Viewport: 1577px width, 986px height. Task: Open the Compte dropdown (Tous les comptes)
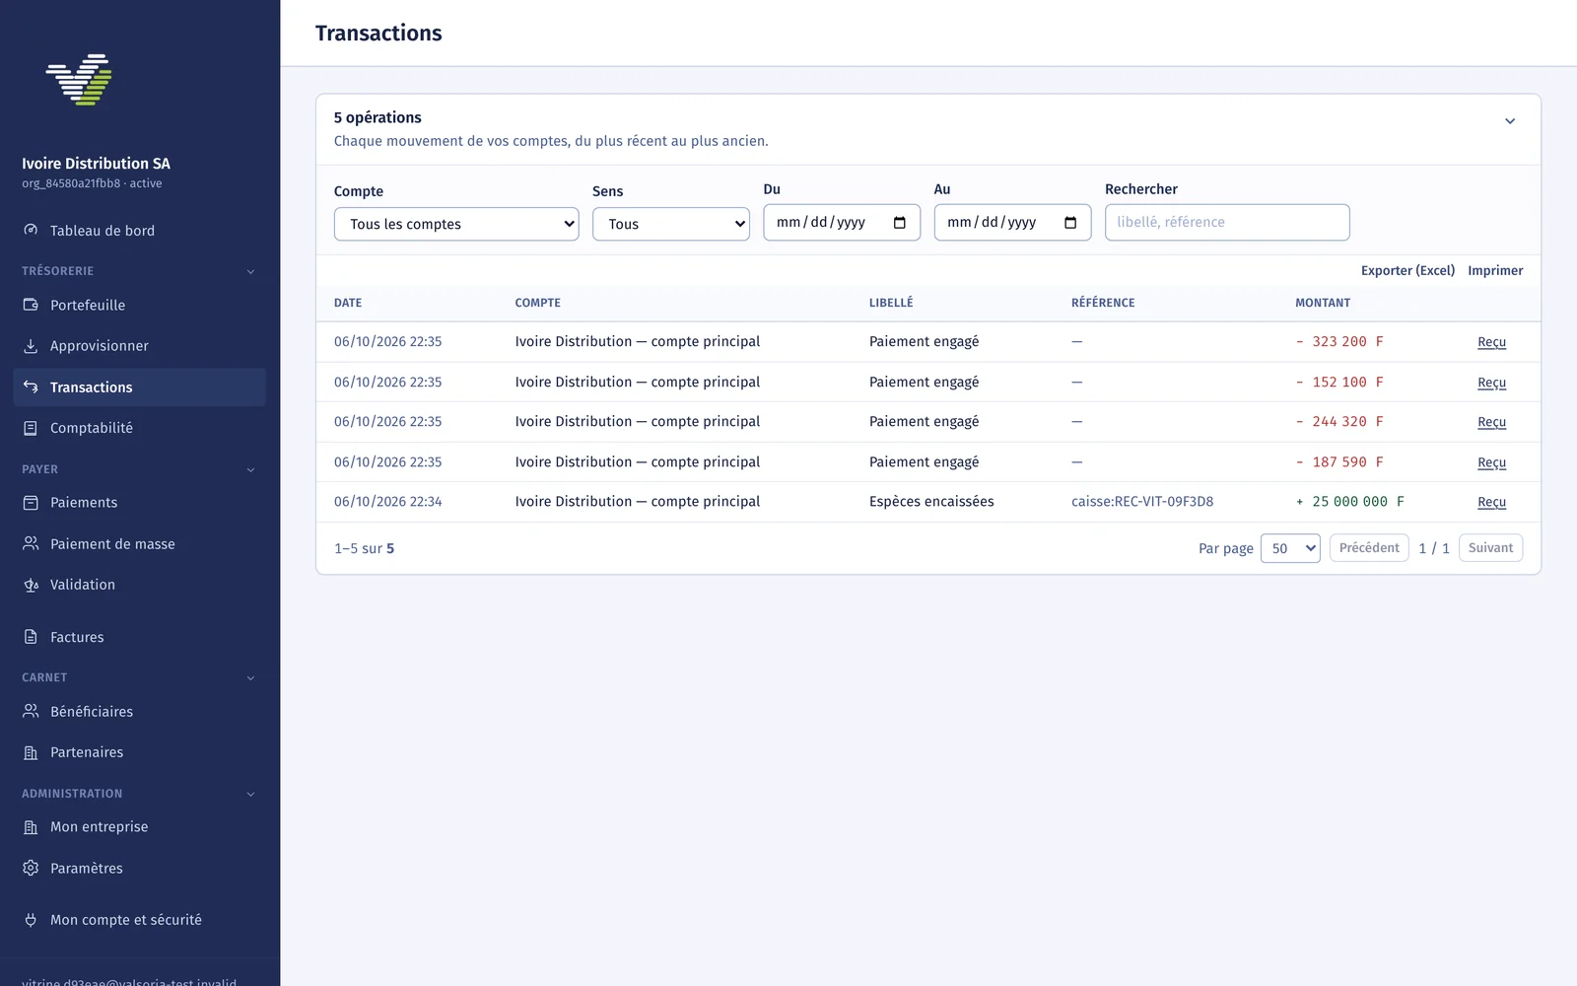456,224
